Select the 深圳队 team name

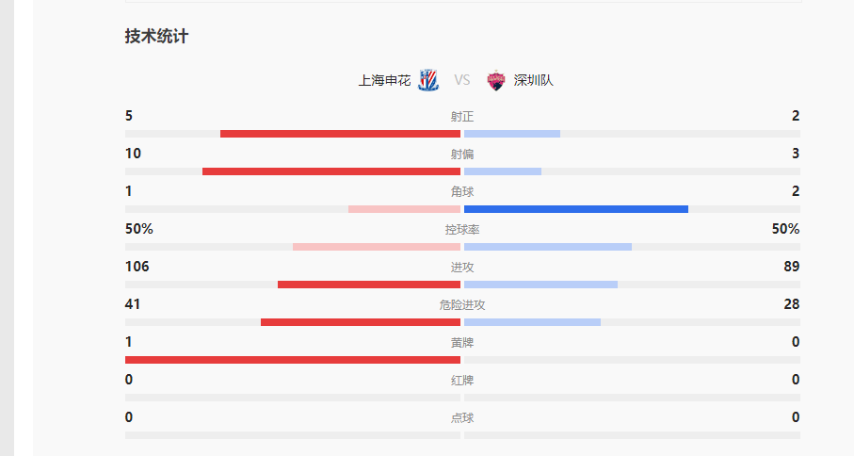click(x=534, y=80)
